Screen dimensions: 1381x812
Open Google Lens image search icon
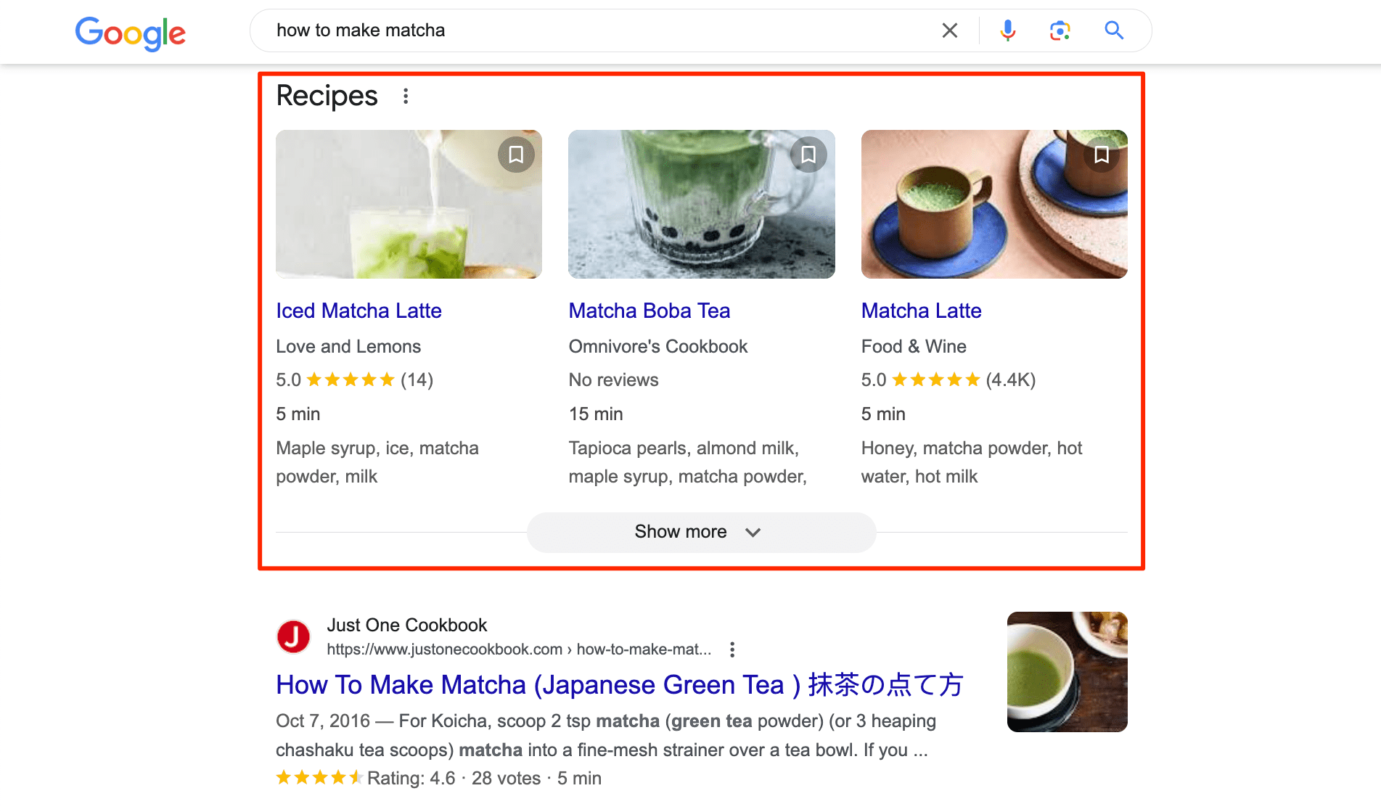pyautogui.click(x=1060, y=30)
